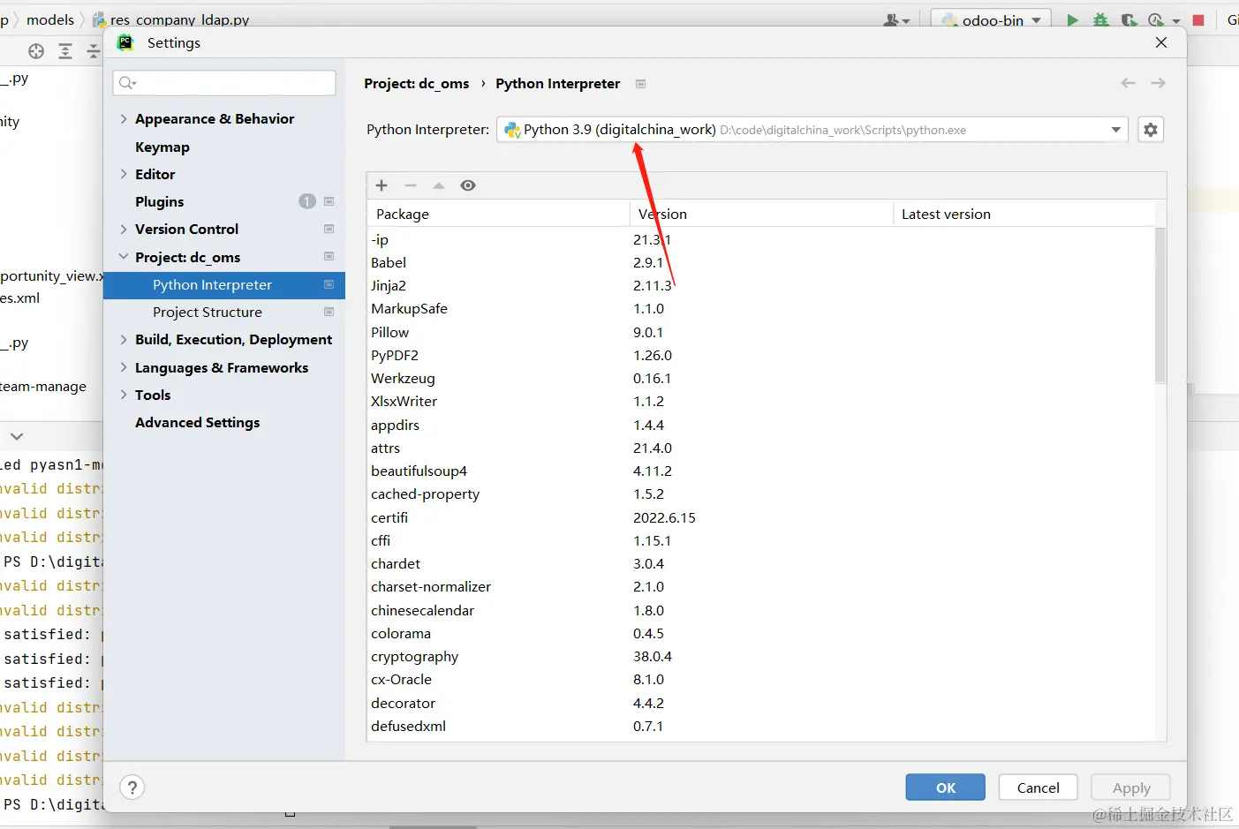Click the Latest version column header

pos(1024,214)
